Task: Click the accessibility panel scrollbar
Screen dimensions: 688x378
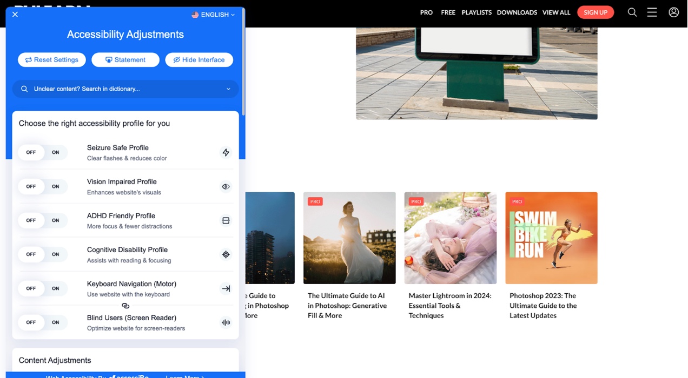Action: [x=243, y=62]
